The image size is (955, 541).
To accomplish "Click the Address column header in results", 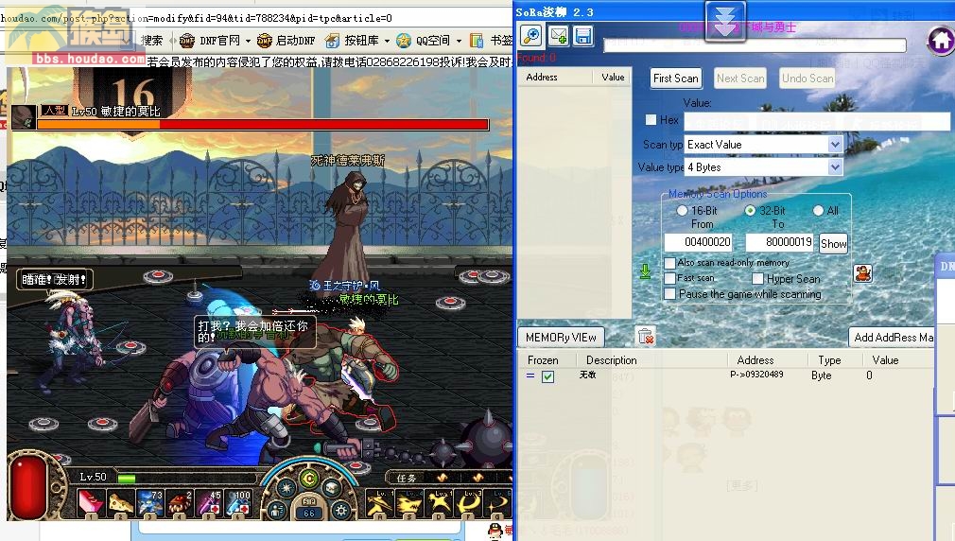I will pos(554,77).
